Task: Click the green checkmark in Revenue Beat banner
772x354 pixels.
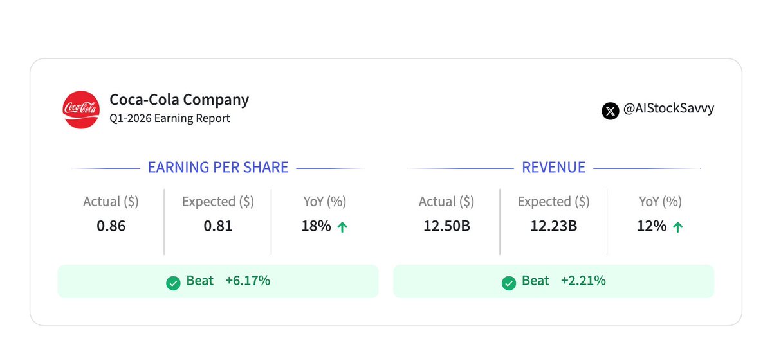Action: pyautogui.click(x=509, y=282)
